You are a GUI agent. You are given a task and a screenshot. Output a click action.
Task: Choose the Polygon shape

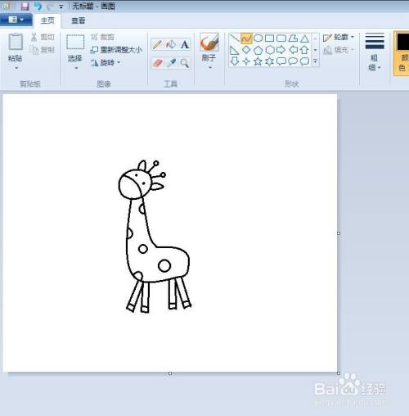pos(293,38)
